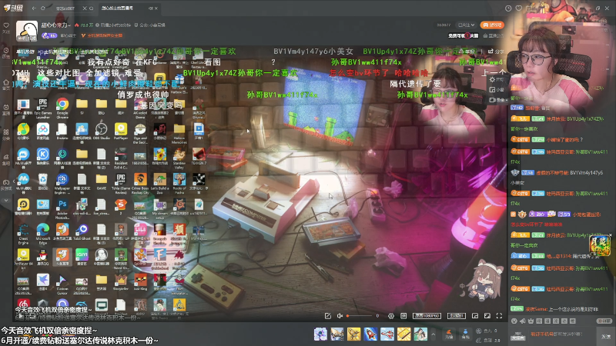The width and height of the screenshot is (616, 346).
Task: Open favorites heart icon in title bar
Action: (518, 8)
